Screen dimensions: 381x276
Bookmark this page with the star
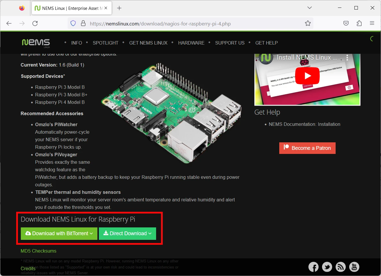tap(308, 23)
